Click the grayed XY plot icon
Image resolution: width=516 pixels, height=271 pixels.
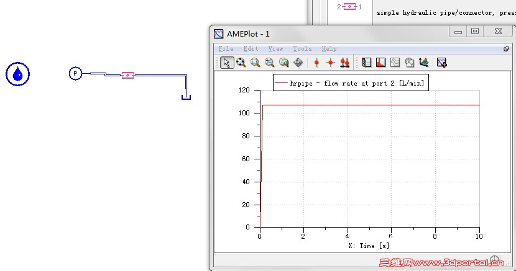click(x=409, y=63)
